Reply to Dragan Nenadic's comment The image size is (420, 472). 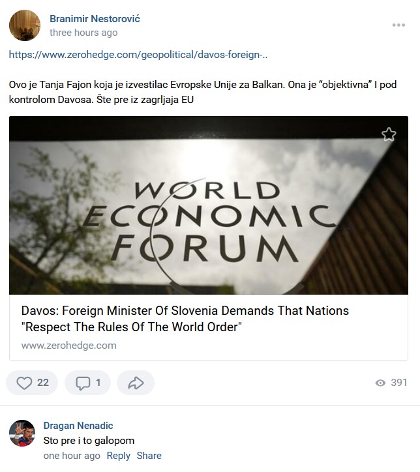tap(119, 456)
